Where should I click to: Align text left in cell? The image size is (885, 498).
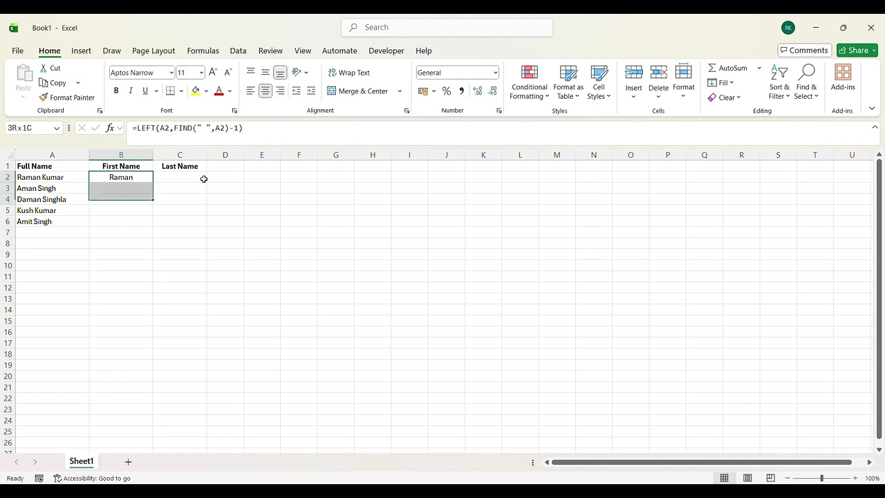250,91
